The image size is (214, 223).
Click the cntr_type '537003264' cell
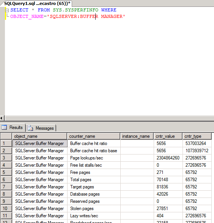pos(197,143)
